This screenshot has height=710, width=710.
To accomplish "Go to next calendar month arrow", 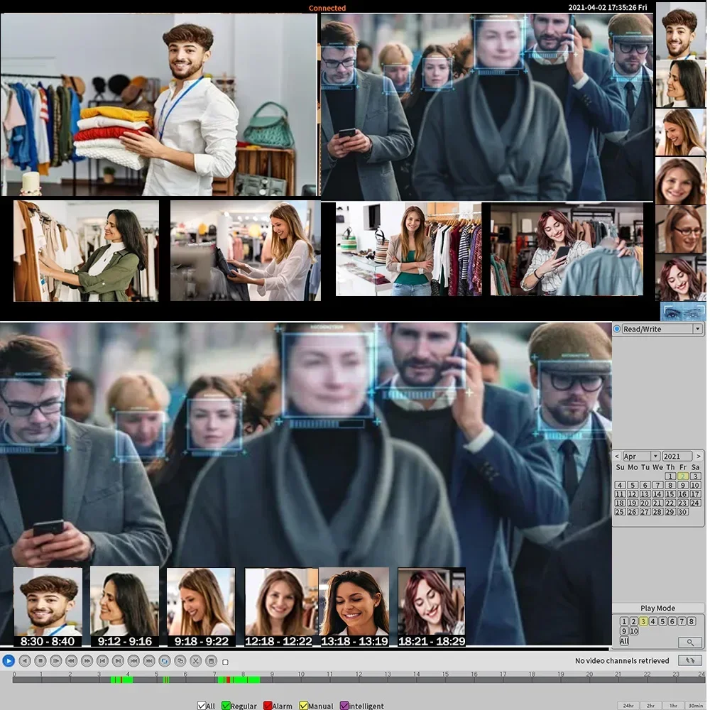I will click(699, 457).
